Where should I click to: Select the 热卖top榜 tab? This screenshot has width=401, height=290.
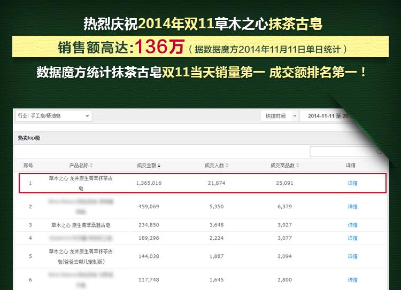click(x=29, y=138)
